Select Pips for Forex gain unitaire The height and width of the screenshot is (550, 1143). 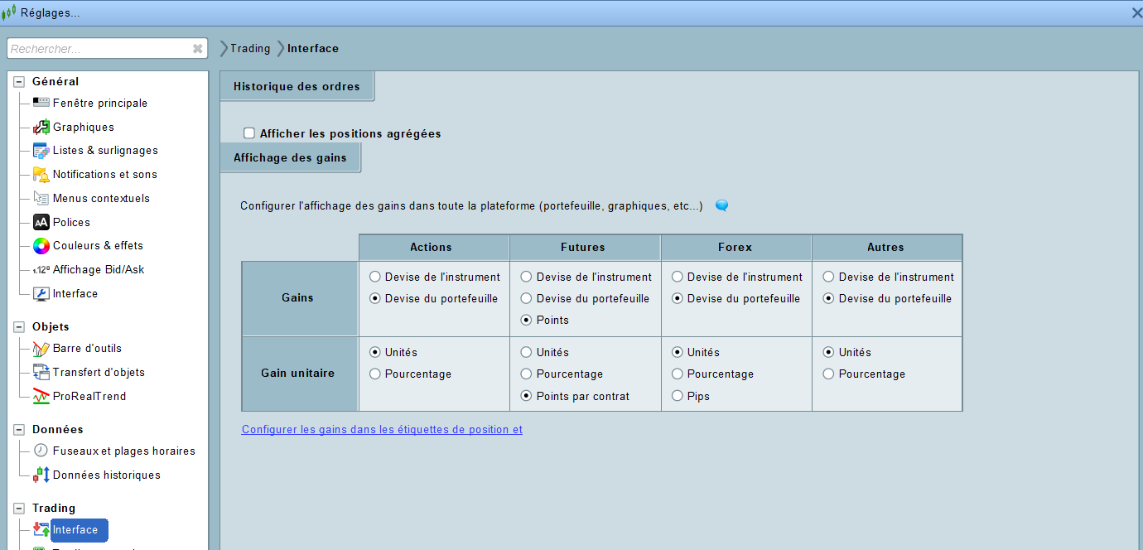pos(677,397)
